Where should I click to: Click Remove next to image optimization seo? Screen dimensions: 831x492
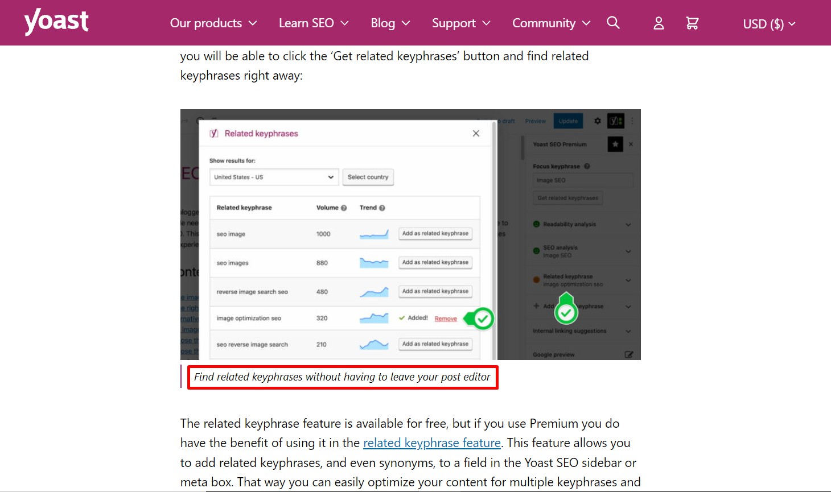[446, 318]
